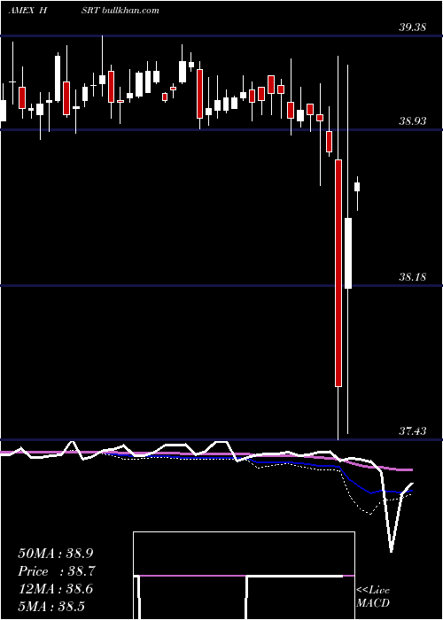The image size is (443, 620).
Task: Click the SRT bullkhan.com watermark text
Action: click(120, 10)
